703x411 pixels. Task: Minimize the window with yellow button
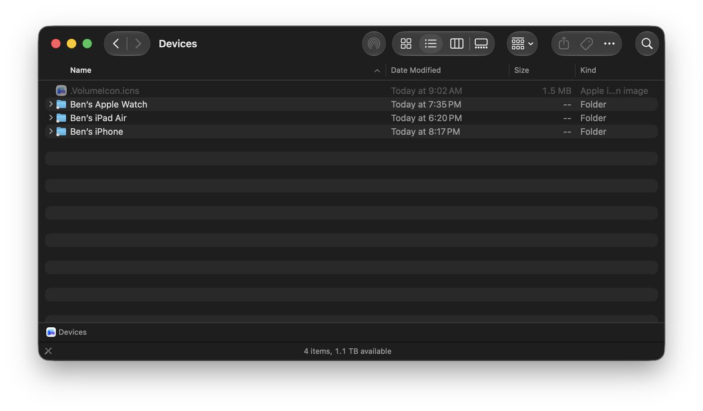click(71, 44)
